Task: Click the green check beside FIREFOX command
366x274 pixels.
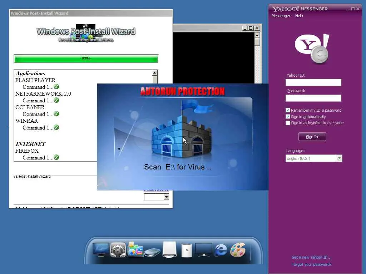Action: coord(56,157)
